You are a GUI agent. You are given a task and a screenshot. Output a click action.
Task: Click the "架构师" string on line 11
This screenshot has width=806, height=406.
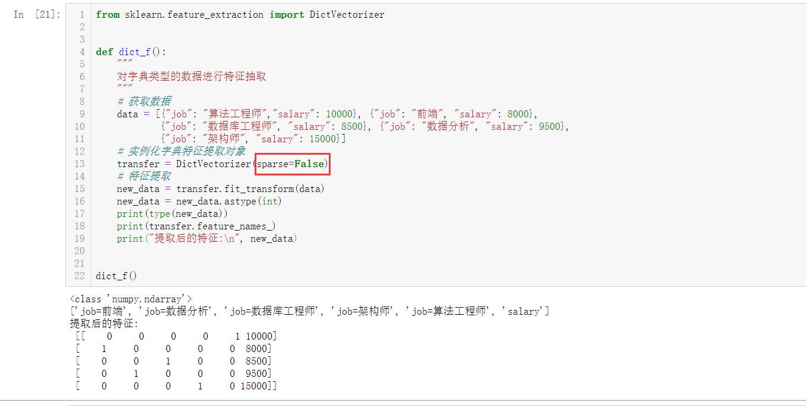[x=223, y=139]
